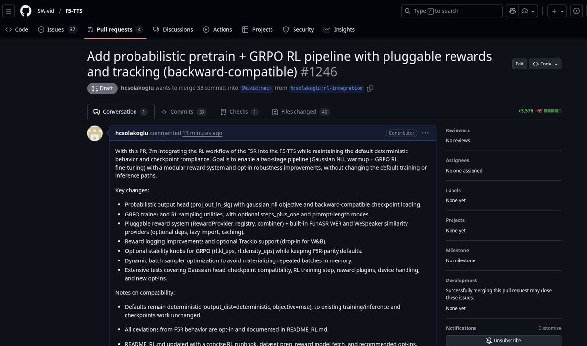Click the Unsubscribe button
The image size is (587, 346).
pyautogui.click(x=503, y=340)
